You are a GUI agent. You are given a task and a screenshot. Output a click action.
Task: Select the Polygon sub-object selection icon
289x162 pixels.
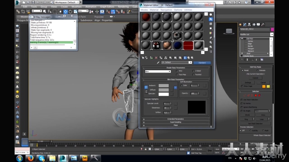click(255, 95)
